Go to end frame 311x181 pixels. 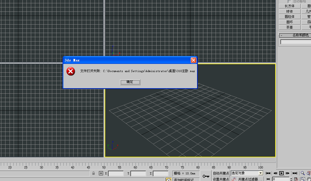pos(295,173)
